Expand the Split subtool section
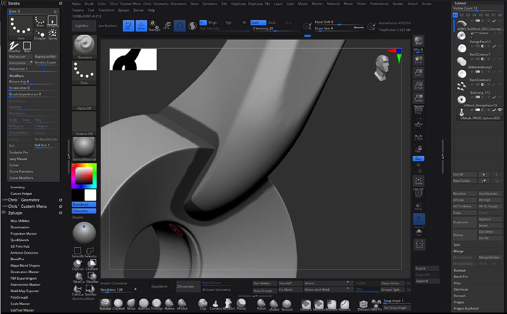The width and height of the screenshot is (507, 314). pyautogui.click(x=457, y=245)
